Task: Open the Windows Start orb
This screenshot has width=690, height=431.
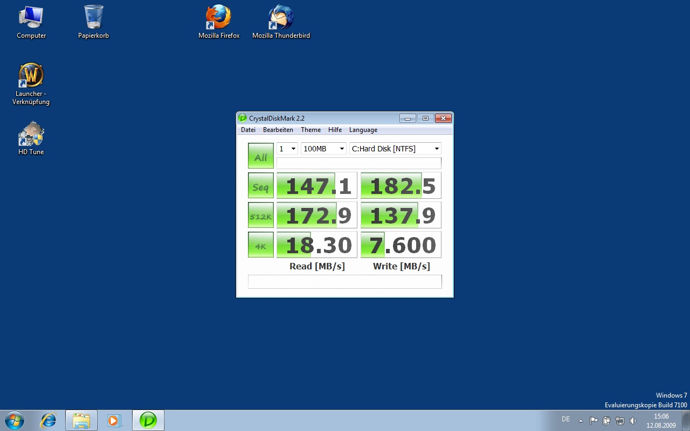Action: pos(14,420)
